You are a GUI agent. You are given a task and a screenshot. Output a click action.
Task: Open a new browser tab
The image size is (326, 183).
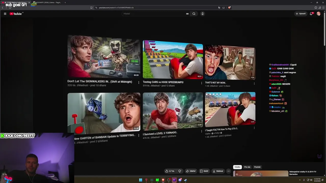[65, 3]
